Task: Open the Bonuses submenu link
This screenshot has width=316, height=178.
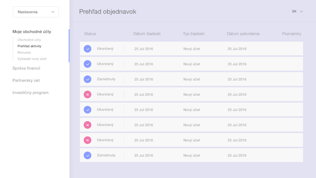Action: point(24,53)
